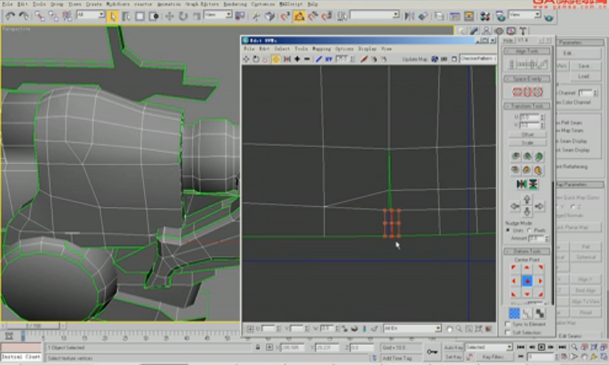Open Select menu in Edit UVWs window
Image resolution: width=609 pixels, height=365 pixels.
click(x=282, y=49)
